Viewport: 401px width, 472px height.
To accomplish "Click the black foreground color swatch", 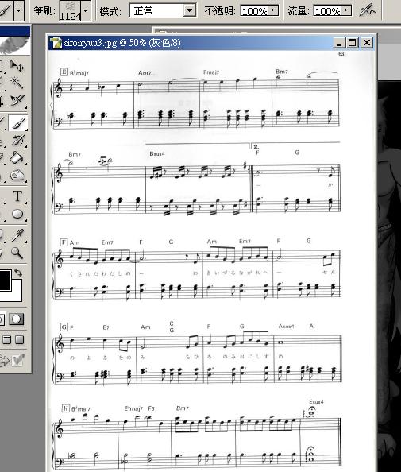I will click(x=5, y=280).
